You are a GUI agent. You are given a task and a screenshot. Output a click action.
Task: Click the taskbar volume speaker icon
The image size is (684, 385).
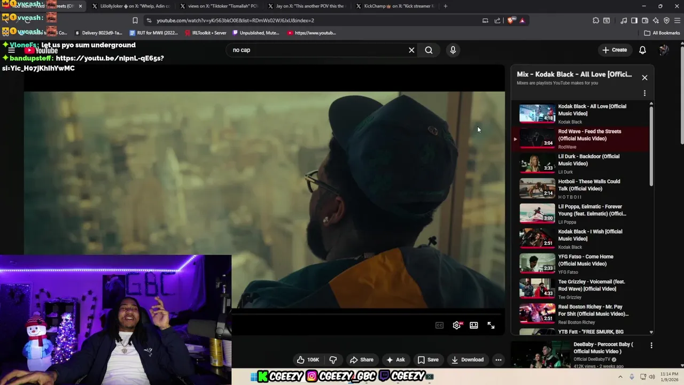click(x=652, y=377)
